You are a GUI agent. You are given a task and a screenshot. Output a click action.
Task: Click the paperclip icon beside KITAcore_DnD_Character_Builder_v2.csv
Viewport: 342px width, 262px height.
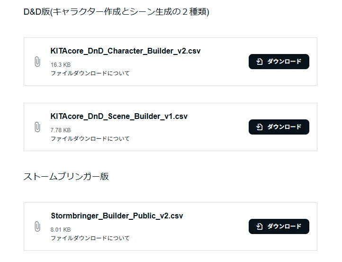37,62
